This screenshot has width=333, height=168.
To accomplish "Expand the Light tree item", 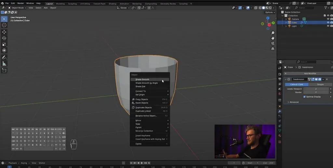I will 286,26.
